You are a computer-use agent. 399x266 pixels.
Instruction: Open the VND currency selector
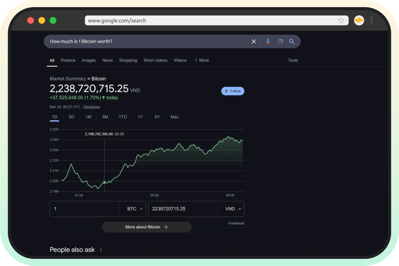click(233, 209)
